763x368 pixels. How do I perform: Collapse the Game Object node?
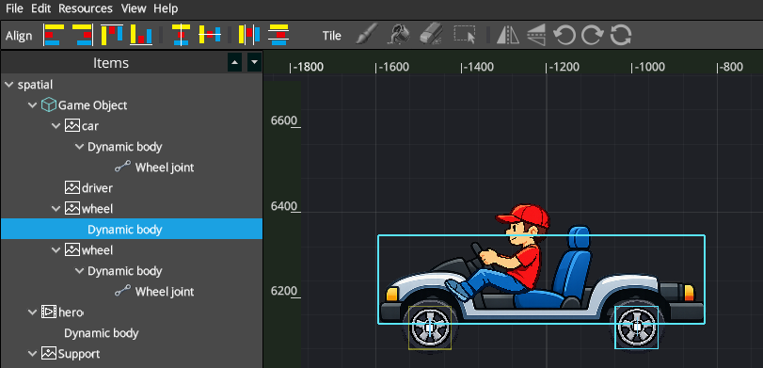pyautogui.click(x=33, y=105)
